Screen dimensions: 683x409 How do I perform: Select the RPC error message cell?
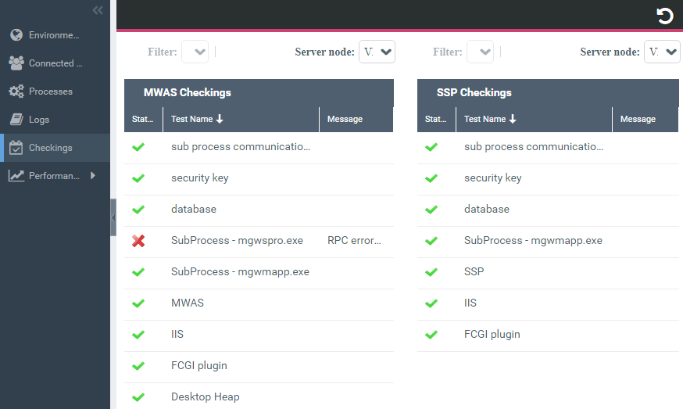point(354,241)
